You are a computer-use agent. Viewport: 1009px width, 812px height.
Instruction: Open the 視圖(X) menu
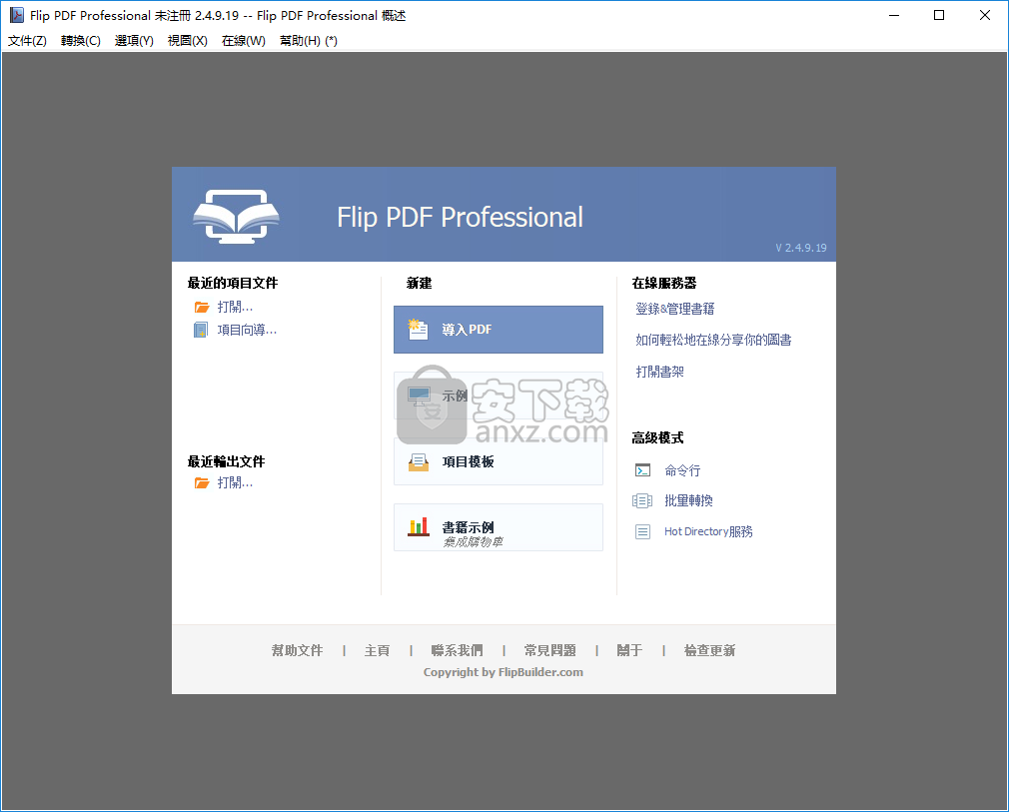point(187,41)
